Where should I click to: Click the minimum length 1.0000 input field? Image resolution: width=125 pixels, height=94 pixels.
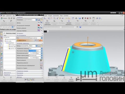[32, 53]
